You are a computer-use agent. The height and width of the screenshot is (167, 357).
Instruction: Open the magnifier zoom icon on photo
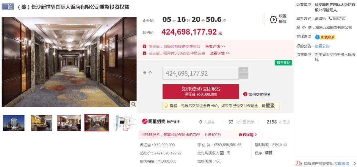coord(133,104)
